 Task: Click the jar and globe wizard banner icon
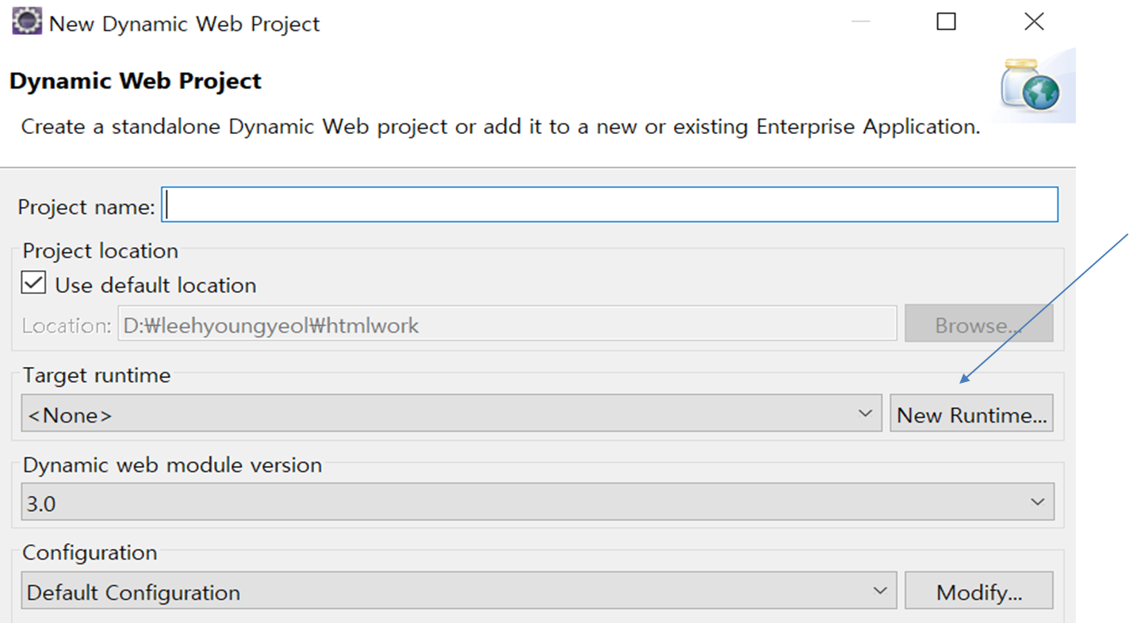click(1029, 85)
